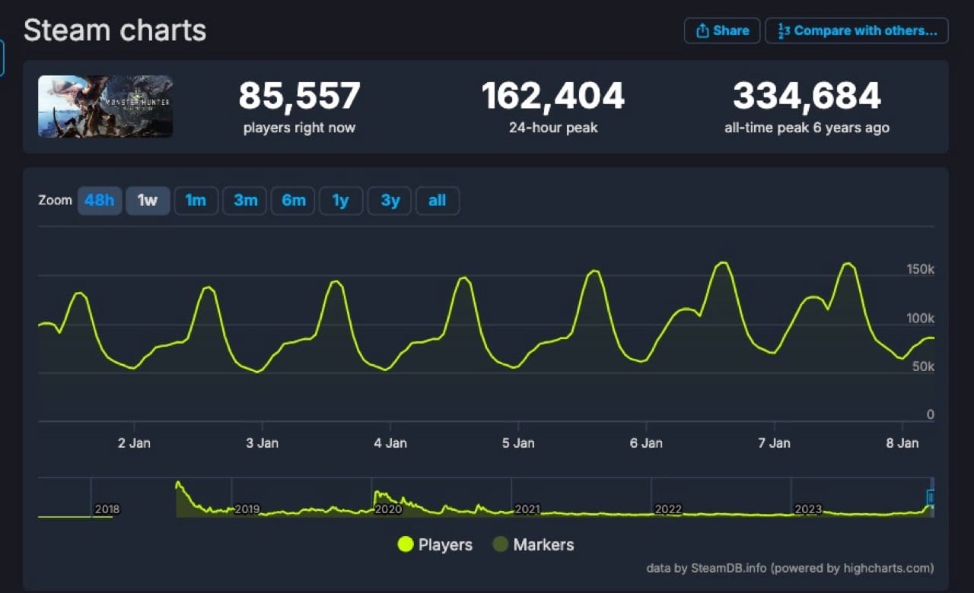This screenshot has width=974, height=593.
Task: Click the 'Zoom' label
Action: 56,200
